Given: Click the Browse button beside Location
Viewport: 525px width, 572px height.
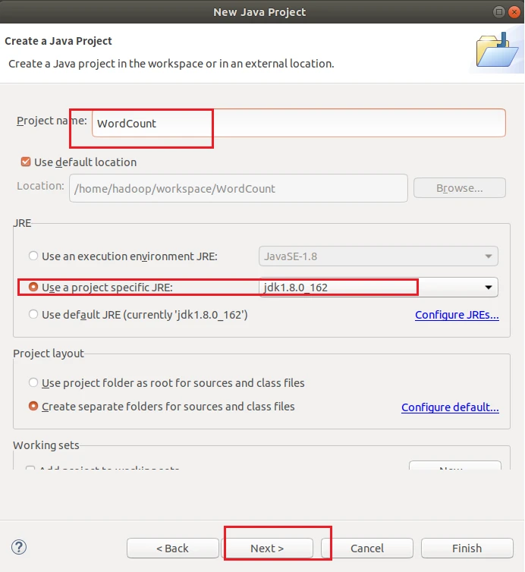Looking at the screenshot, I should [460, 188].
